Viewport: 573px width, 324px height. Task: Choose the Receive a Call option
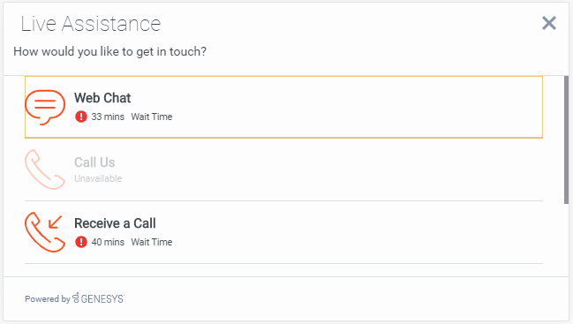coord(283,232)
